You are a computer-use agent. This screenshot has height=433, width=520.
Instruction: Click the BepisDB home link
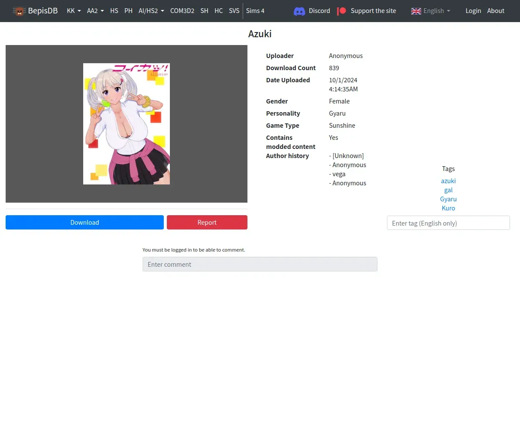(x=35, y=11)
